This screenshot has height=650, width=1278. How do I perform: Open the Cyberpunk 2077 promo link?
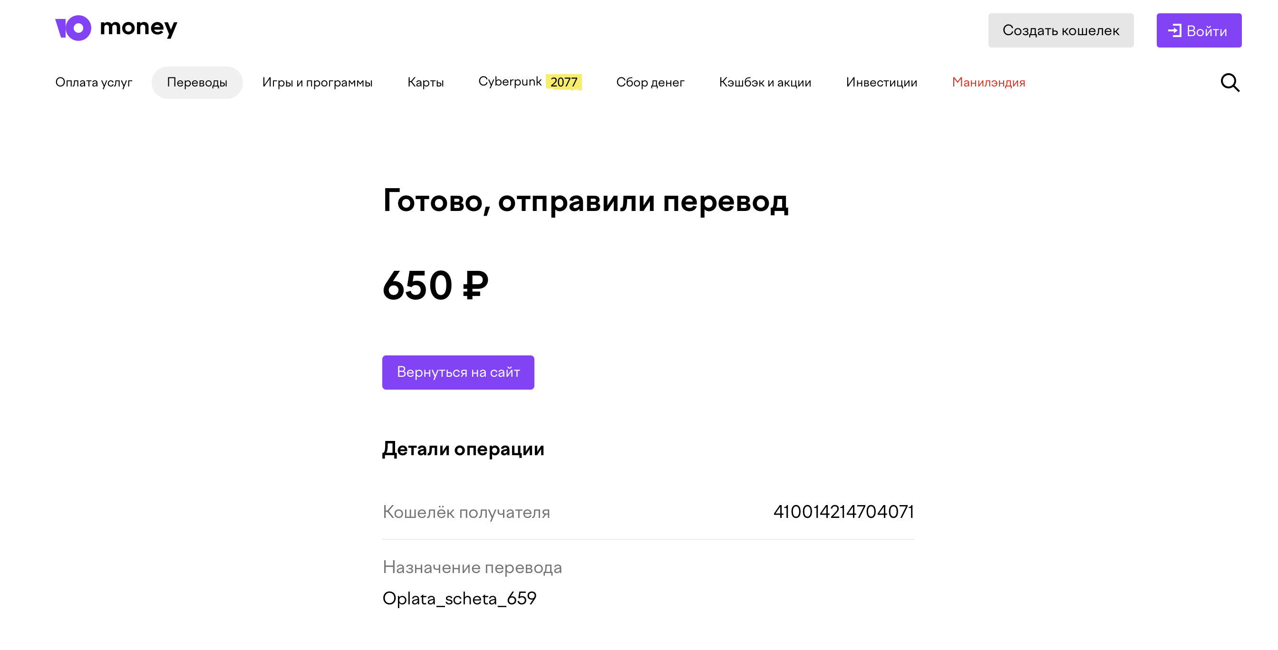click(x=530, y=82)
